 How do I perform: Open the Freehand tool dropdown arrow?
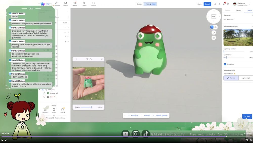click(x=58, y=3)
